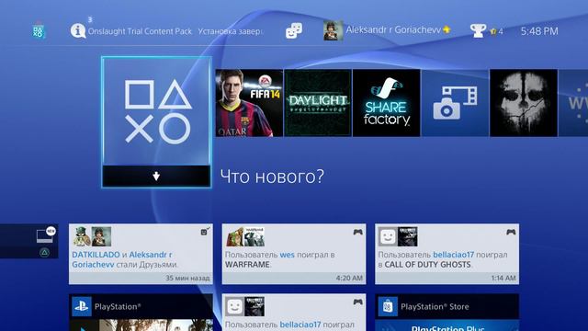This screenshot has height=331, width=588.
Task: Click the 'Что нового?' heading
Action: tap(272, 177)
